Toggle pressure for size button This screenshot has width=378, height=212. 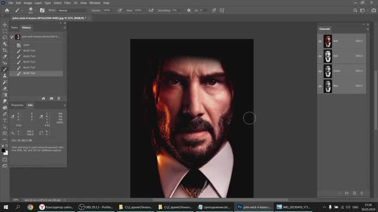214,11
